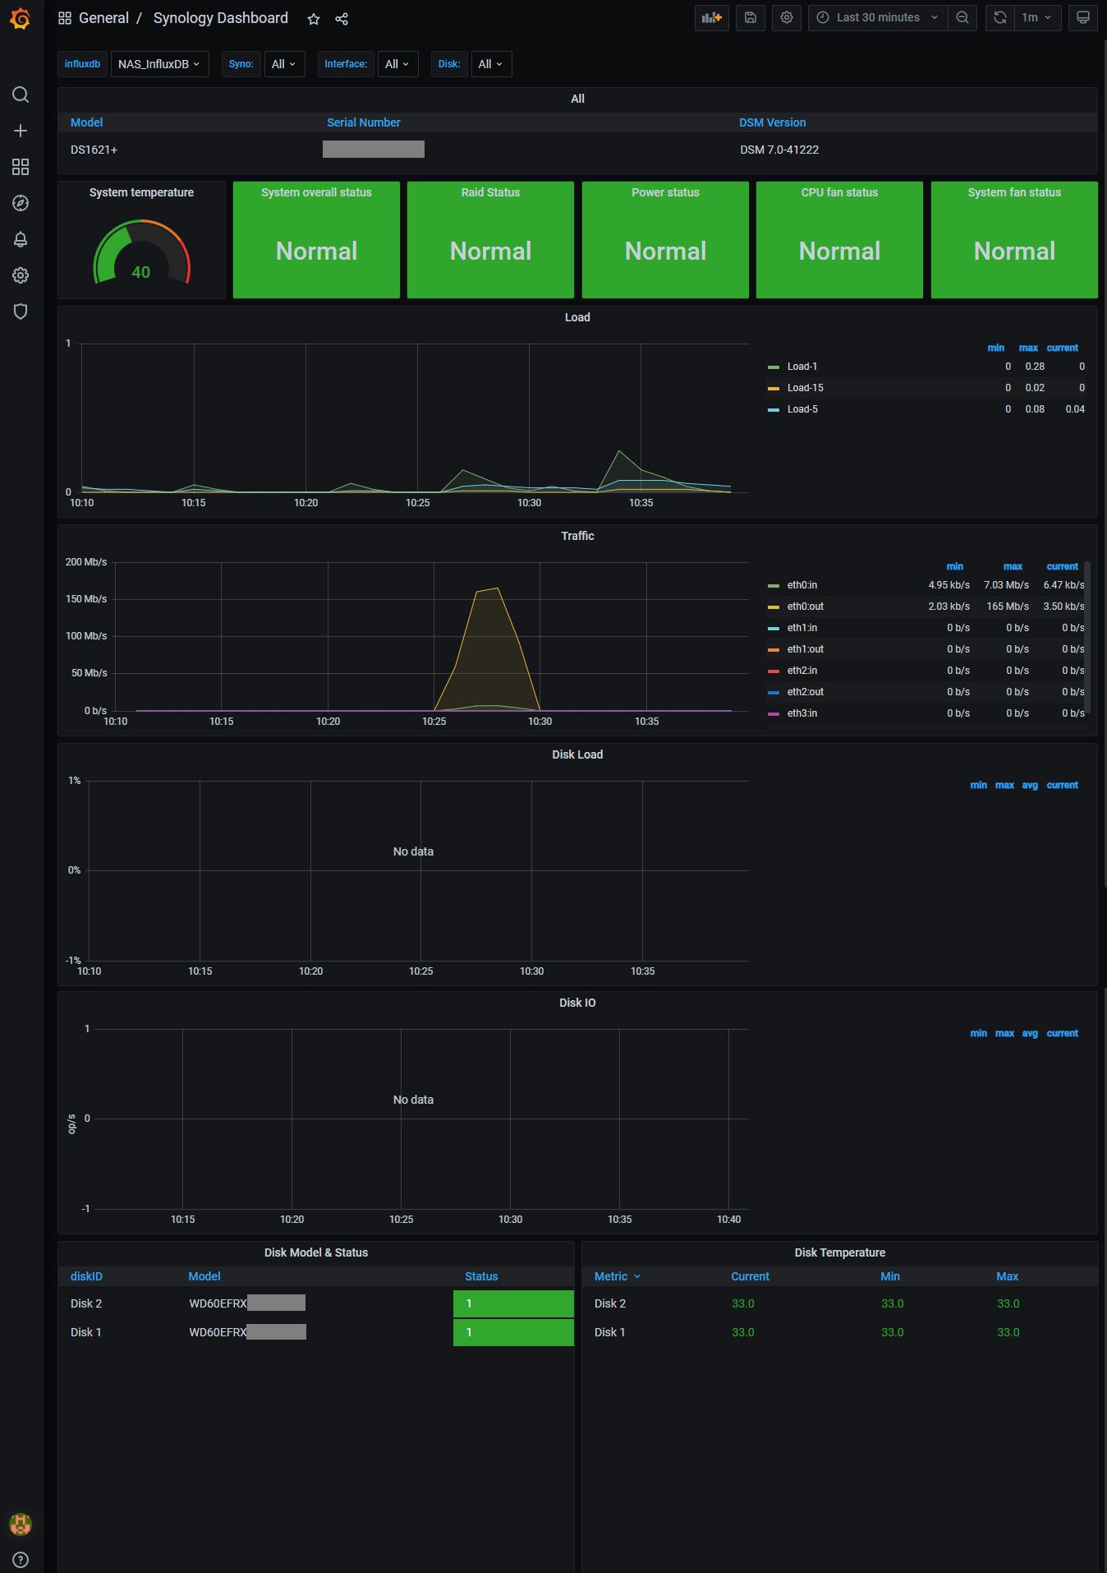Open the NAS_InfluxDB datasource dropdown
Screen dimensions: 1107x1573
[159, 64]
